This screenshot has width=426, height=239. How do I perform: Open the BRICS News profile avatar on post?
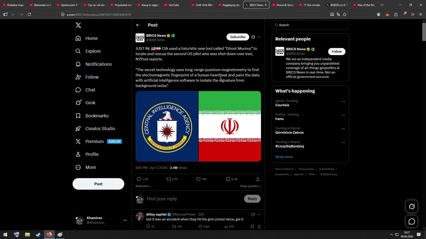(x=140, y=38)
